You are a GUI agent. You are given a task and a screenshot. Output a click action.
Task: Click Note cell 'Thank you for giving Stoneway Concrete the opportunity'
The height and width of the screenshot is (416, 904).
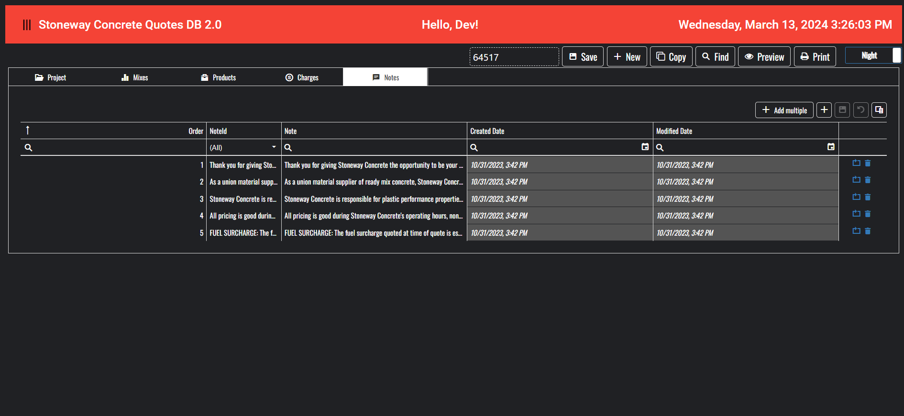tap(374, 165)
